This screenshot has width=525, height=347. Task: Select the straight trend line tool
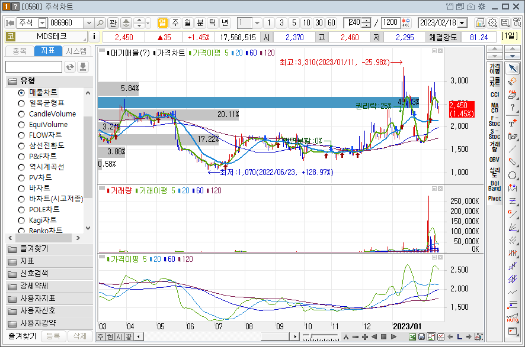tap(513, 149)
